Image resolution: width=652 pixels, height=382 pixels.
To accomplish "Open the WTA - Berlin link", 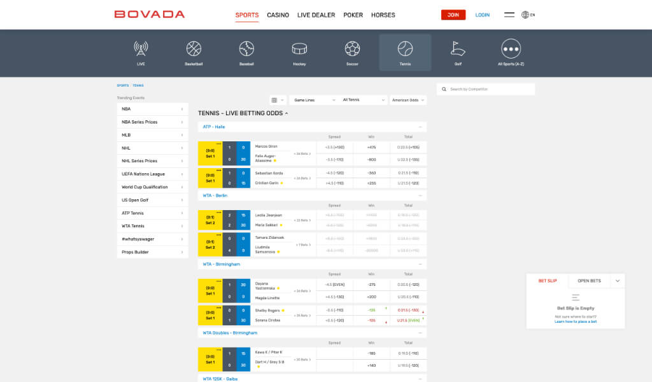I will coord(215,195).
